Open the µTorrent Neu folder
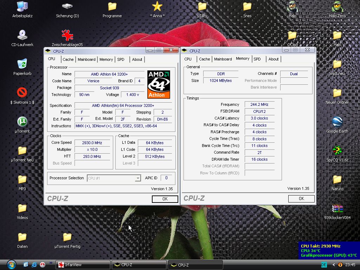Image resolution: width=360 pixels, height=270 pixels. pos(22,154)
